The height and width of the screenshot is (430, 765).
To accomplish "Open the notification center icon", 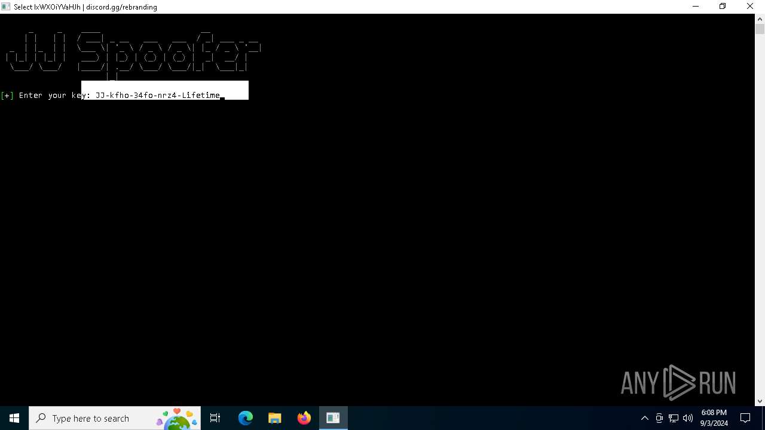I will 746,418.
